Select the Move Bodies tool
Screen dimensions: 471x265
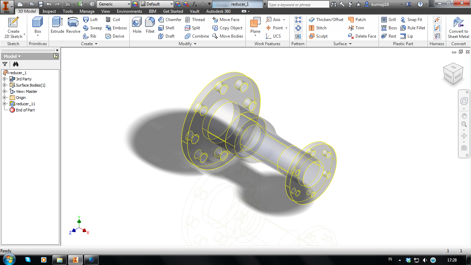point(228,36)
